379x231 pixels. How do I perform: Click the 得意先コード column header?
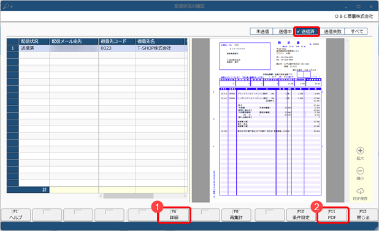coord(117,42)
